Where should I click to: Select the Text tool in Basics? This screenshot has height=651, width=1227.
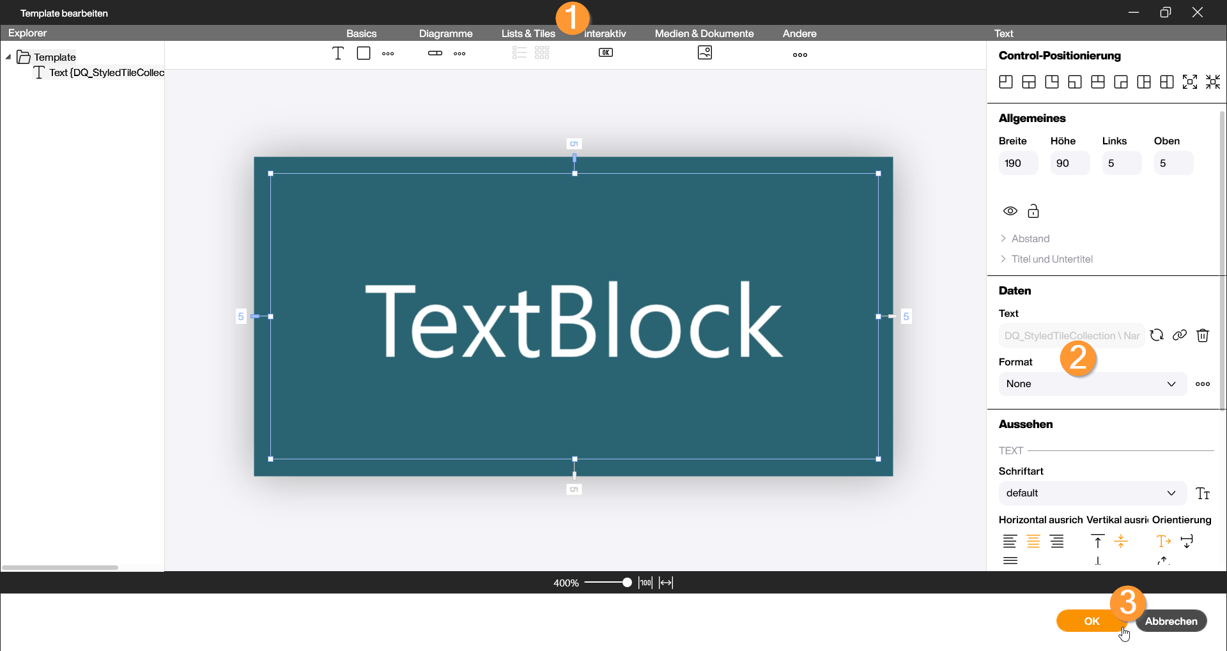point(338,54)
